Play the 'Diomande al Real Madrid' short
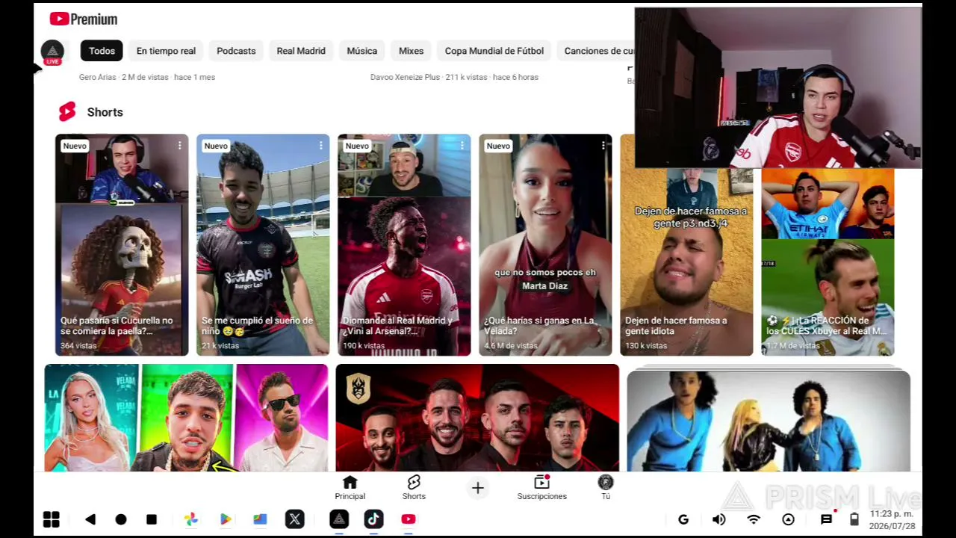956x538 pixels. [404, 245]
